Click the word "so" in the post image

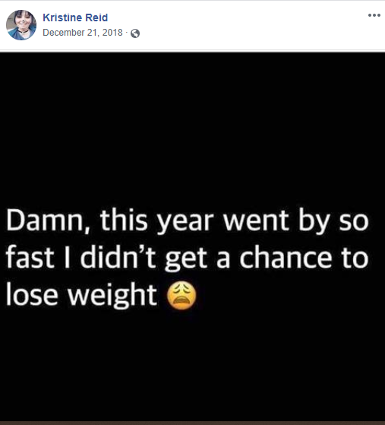[354, 221]
